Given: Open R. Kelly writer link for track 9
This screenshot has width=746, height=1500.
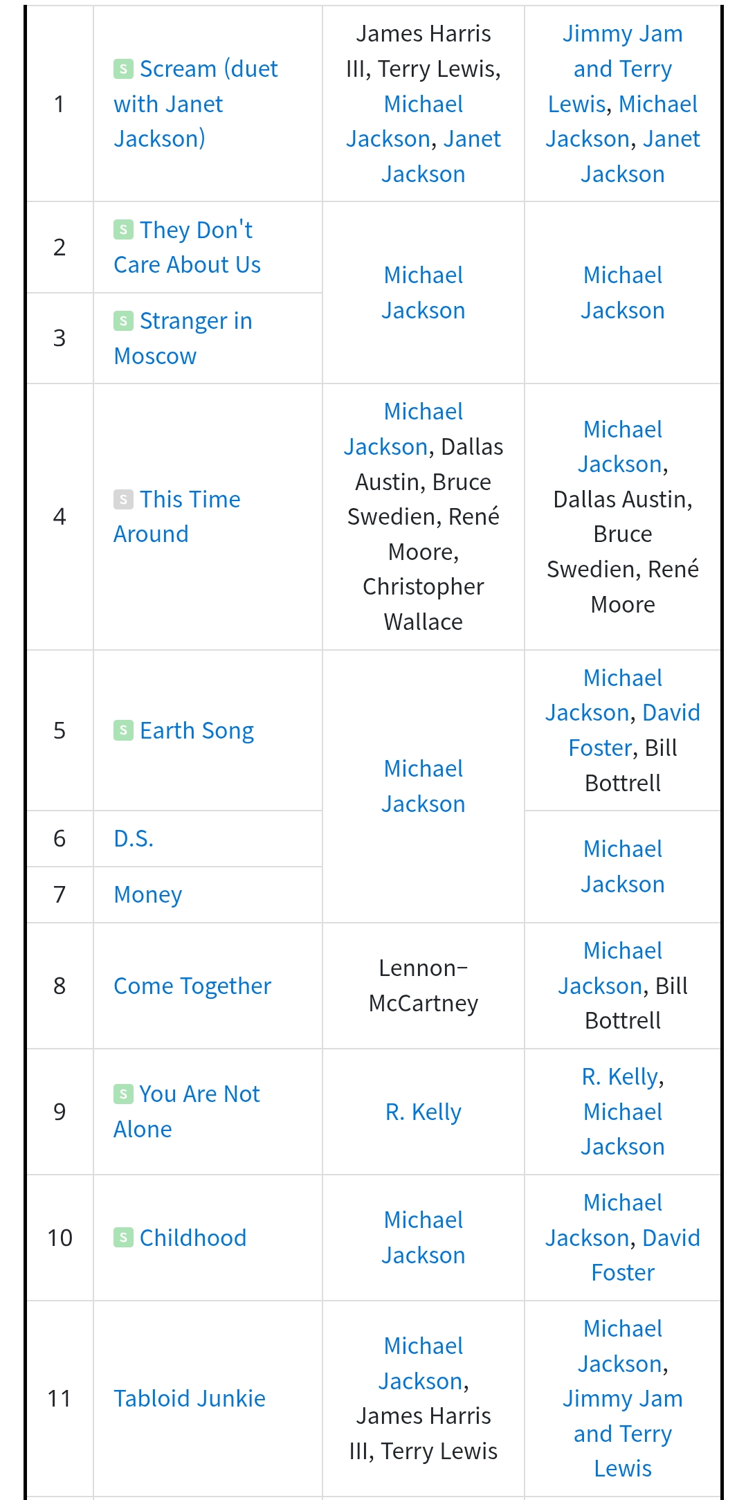Looking at the screenshot, I should [423, 1112].
